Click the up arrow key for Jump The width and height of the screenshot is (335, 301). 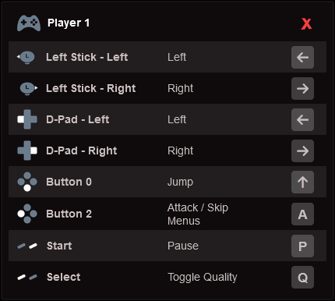pyautogui.click(x=302, y=182)
